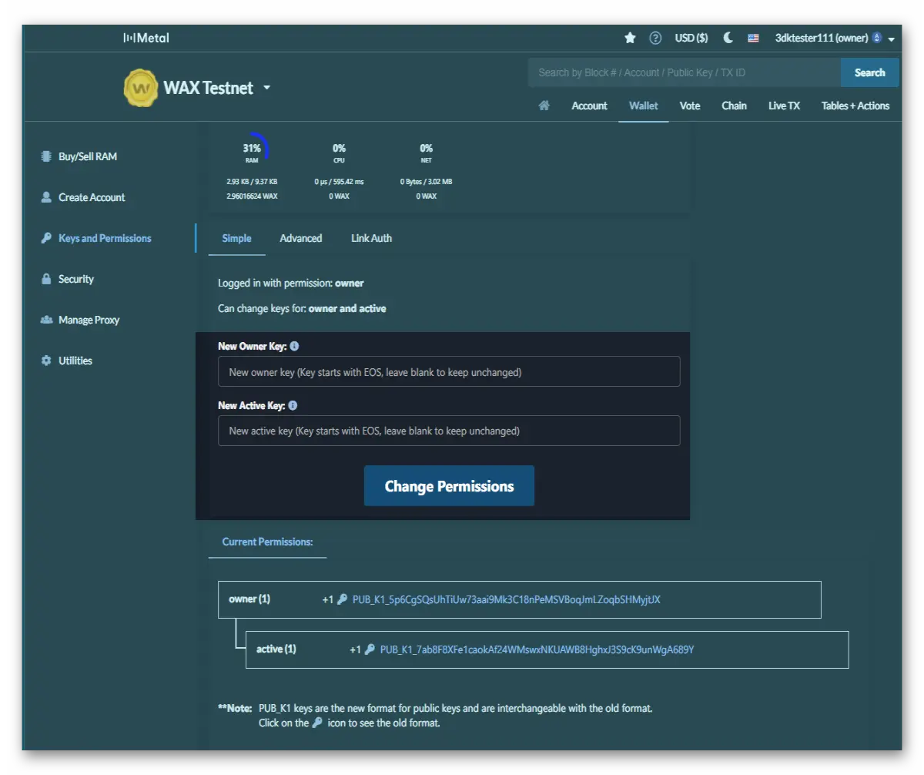Open Buy/Sell RAM in sidebar

[88, 156]
